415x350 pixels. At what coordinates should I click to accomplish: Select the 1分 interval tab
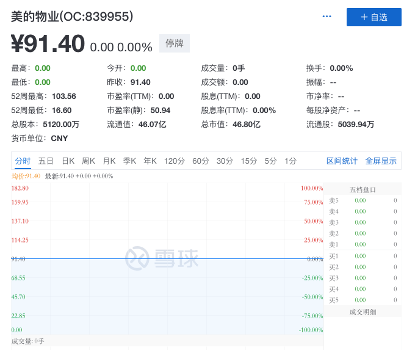coord(290,161)
